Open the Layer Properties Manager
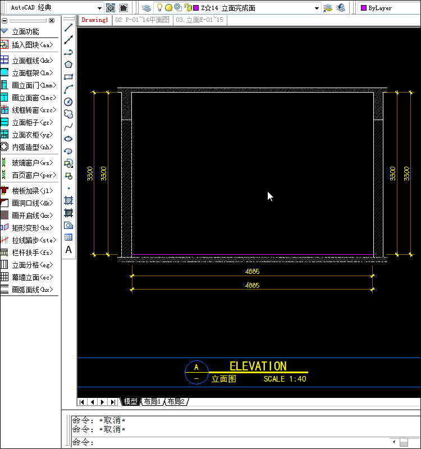 coord(147,8)
